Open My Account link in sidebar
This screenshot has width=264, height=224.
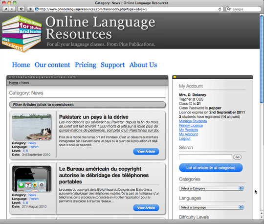[x=188, y=134]
